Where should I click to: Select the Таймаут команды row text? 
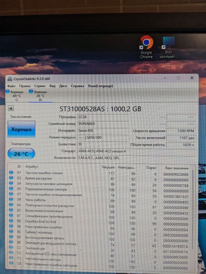(39, 233)
